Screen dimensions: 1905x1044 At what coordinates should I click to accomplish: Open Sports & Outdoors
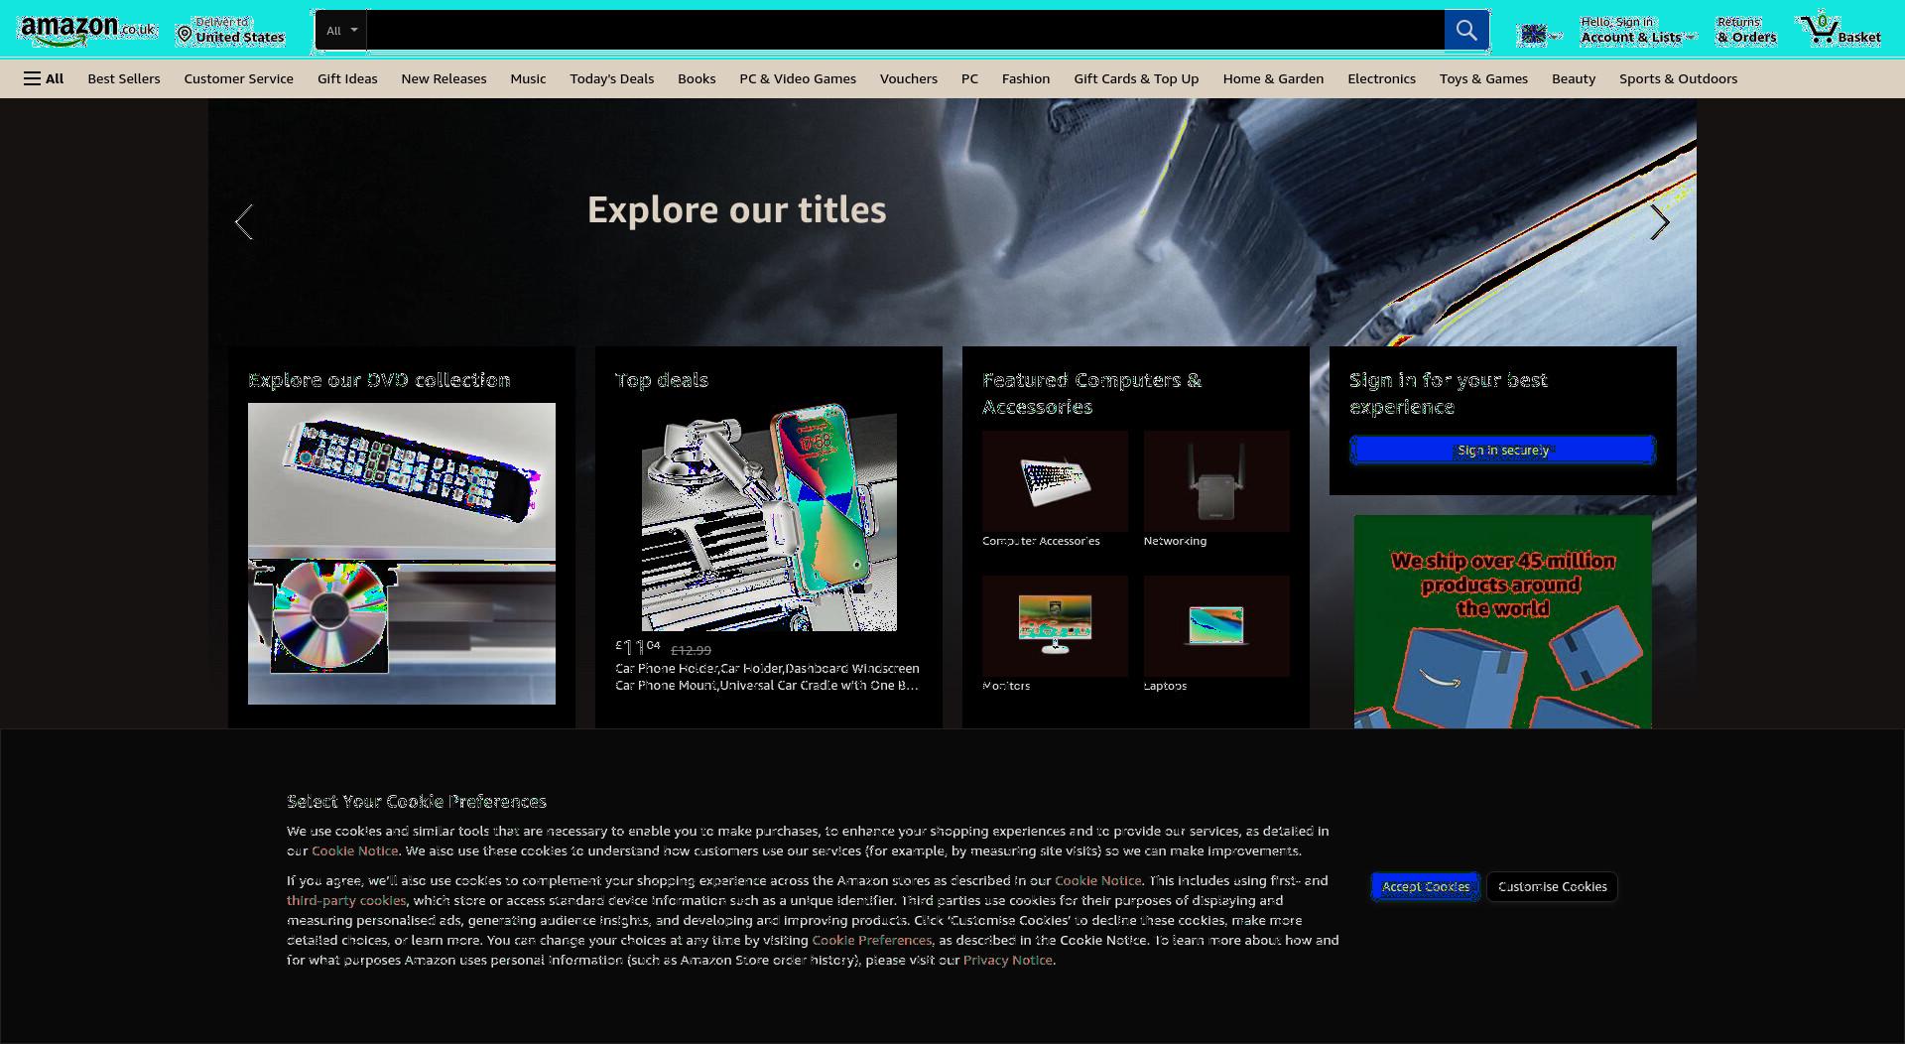[1678, 78]
